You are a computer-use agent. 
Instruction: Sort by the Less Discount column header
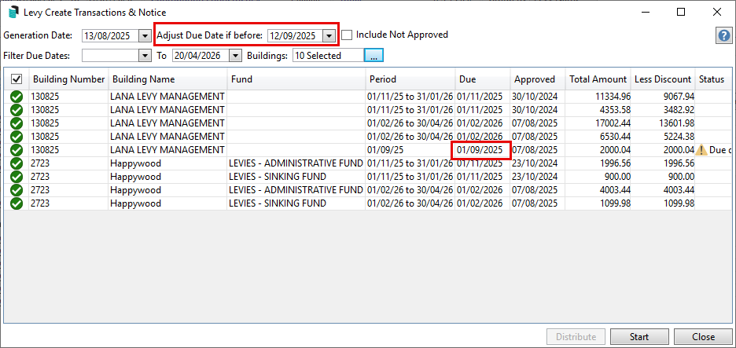coord(663,79)
